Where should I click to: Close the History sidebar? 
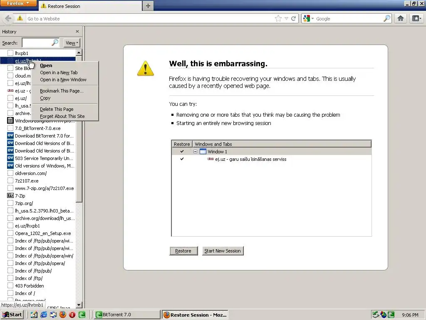[x=77, y=32]
